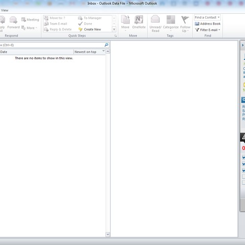Sort by the Date column header
The image size is (245, 245).
coord(37,52)
